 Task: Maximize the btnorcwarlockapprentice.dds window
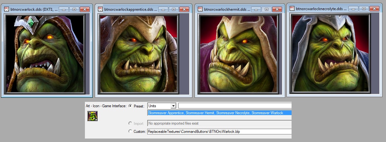point(173,9)
